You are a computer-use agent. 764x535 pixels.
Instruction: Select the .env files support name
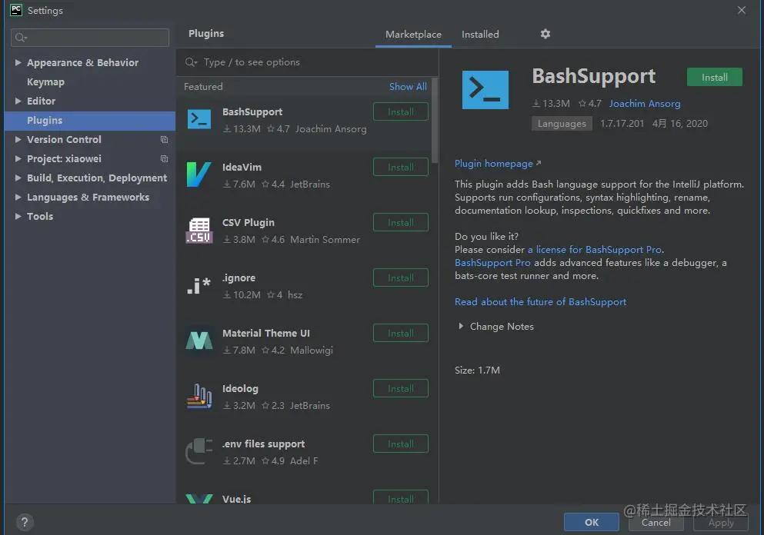(x=264, y=444)
